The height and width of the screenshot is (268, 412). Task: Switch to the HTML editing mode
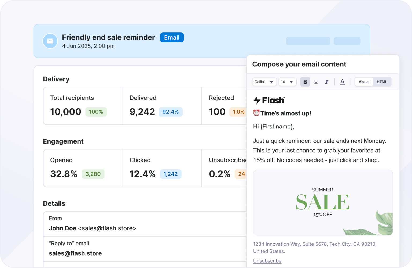point(382,82)
